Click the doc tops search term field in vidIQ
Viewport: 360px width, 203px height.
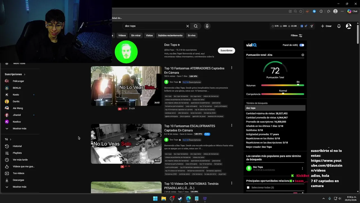275,108
